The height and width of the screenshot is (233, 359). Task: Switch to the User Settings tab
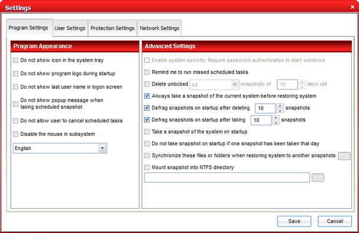70,28
